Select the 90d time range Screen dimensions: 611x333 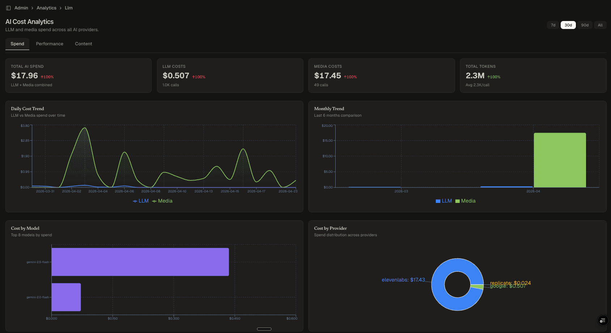tap(585, 25)
